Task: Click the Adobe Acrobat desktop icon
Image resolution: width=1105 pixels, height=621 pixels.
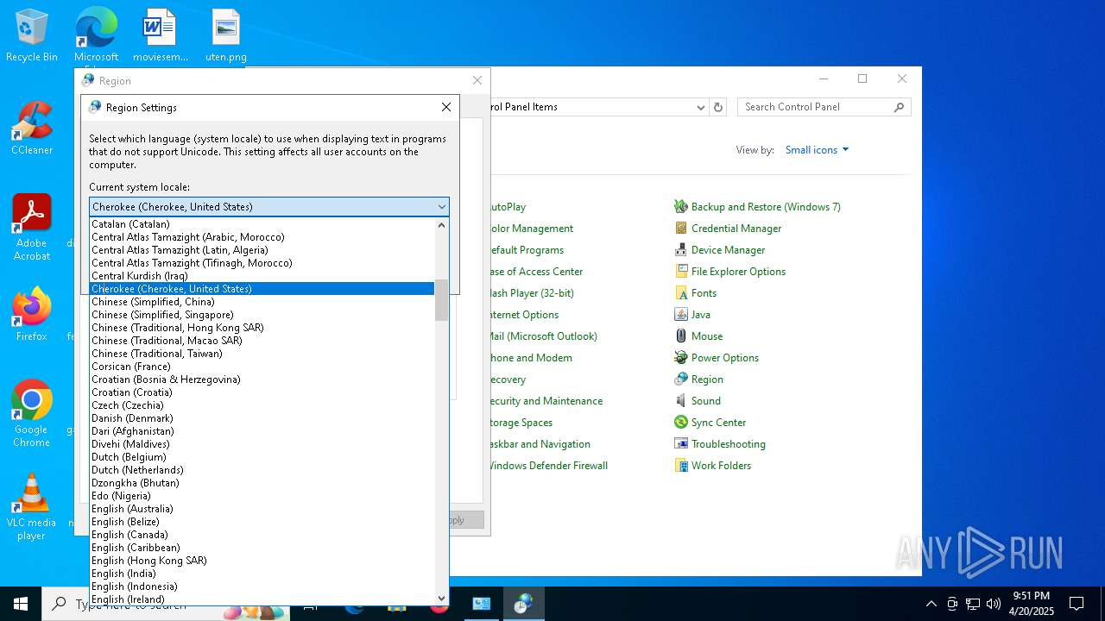Action: click(x=32, y=228)
